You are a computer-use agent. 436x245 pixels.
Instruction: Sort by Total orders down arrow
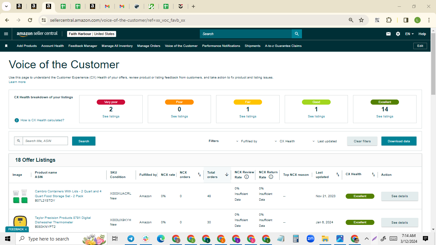(x=227, y=174)
